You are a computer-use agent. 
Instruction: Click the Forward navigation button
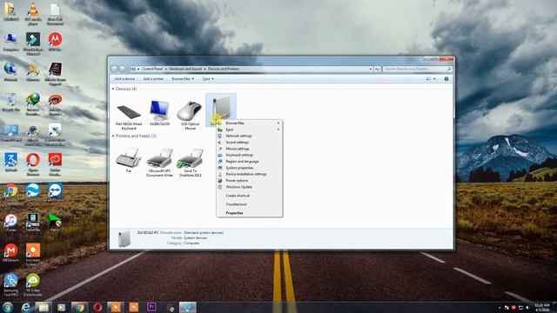122,69
